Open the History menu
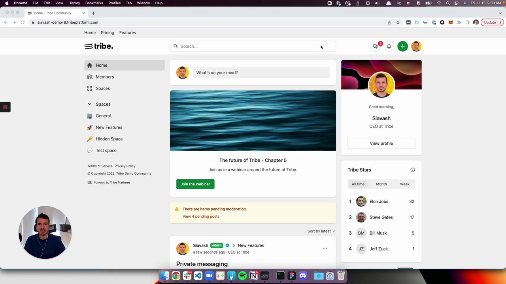Image resolution: width=506 pixels, height=284 pixels. [74, 3]
